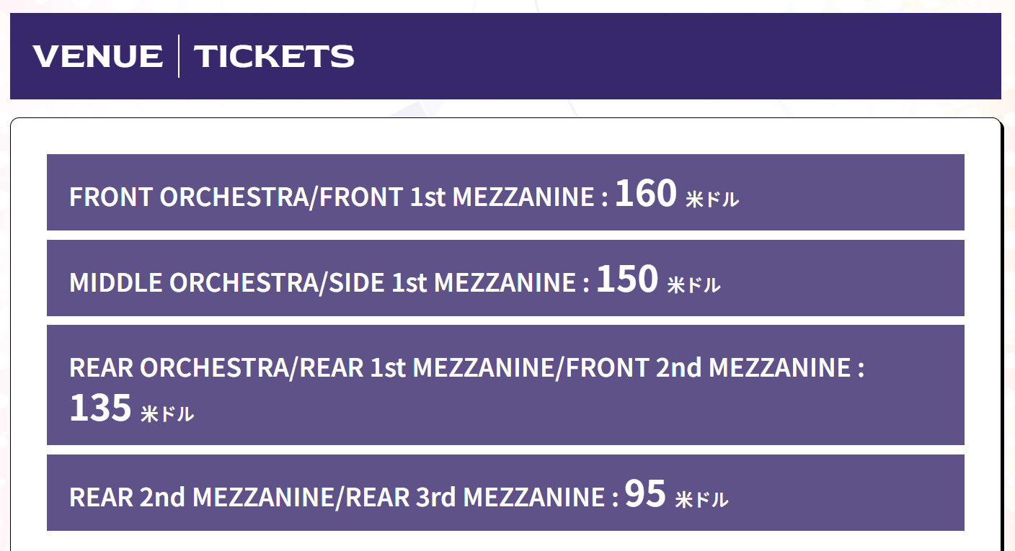This screenshot has height=551, width=1015.
Task: Click the REAR 1st MEZZANINE text
Action: (x=425, y=369)
